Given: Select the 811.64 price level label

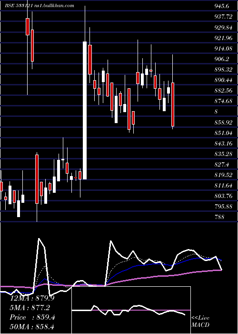Looking at the screenshot, I should coord(223,186).
